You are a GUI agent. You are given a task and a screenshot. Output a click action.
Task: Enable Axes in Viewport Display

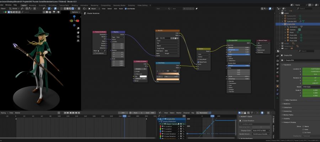tap(303, 129)
